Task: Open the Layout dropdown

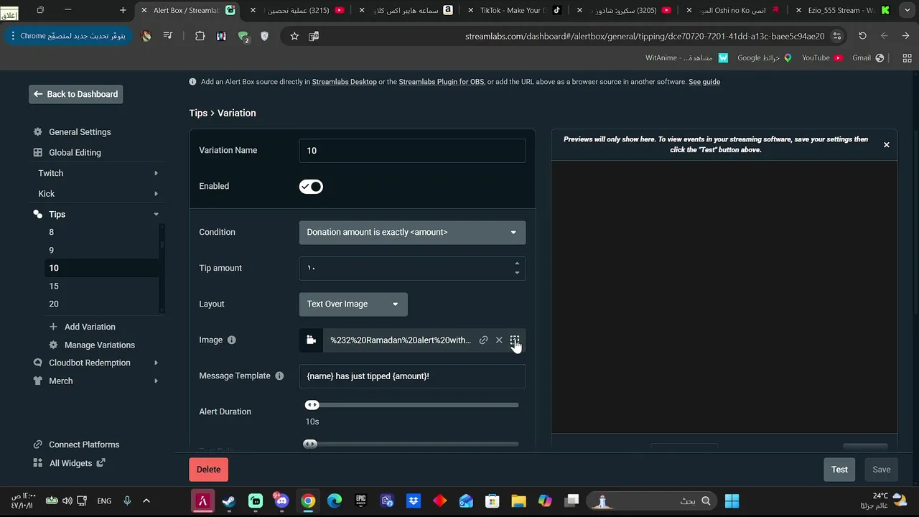Action: [x=353, y=304]
